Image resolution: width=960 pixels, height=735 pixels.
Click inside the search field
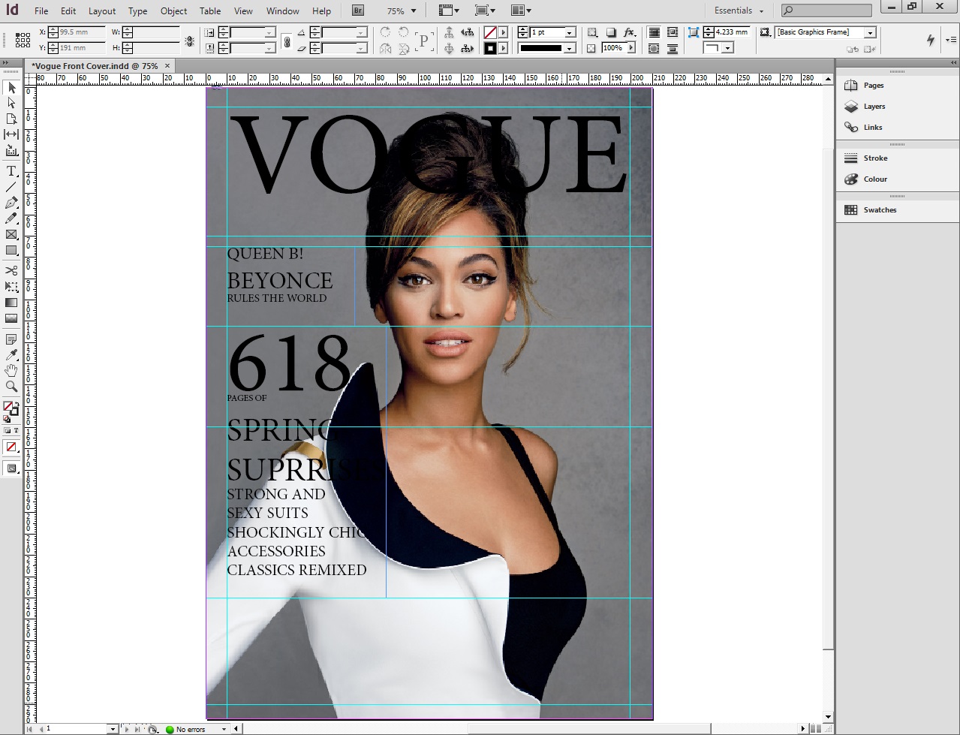click(824, 11)
